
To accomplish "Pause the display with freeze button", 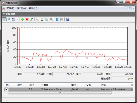I will coord(57,19).
